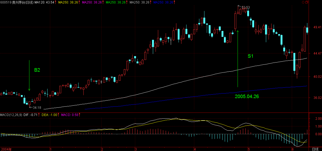Click month 4 on the time axis
322x151 pixels.
click(194, 149)
